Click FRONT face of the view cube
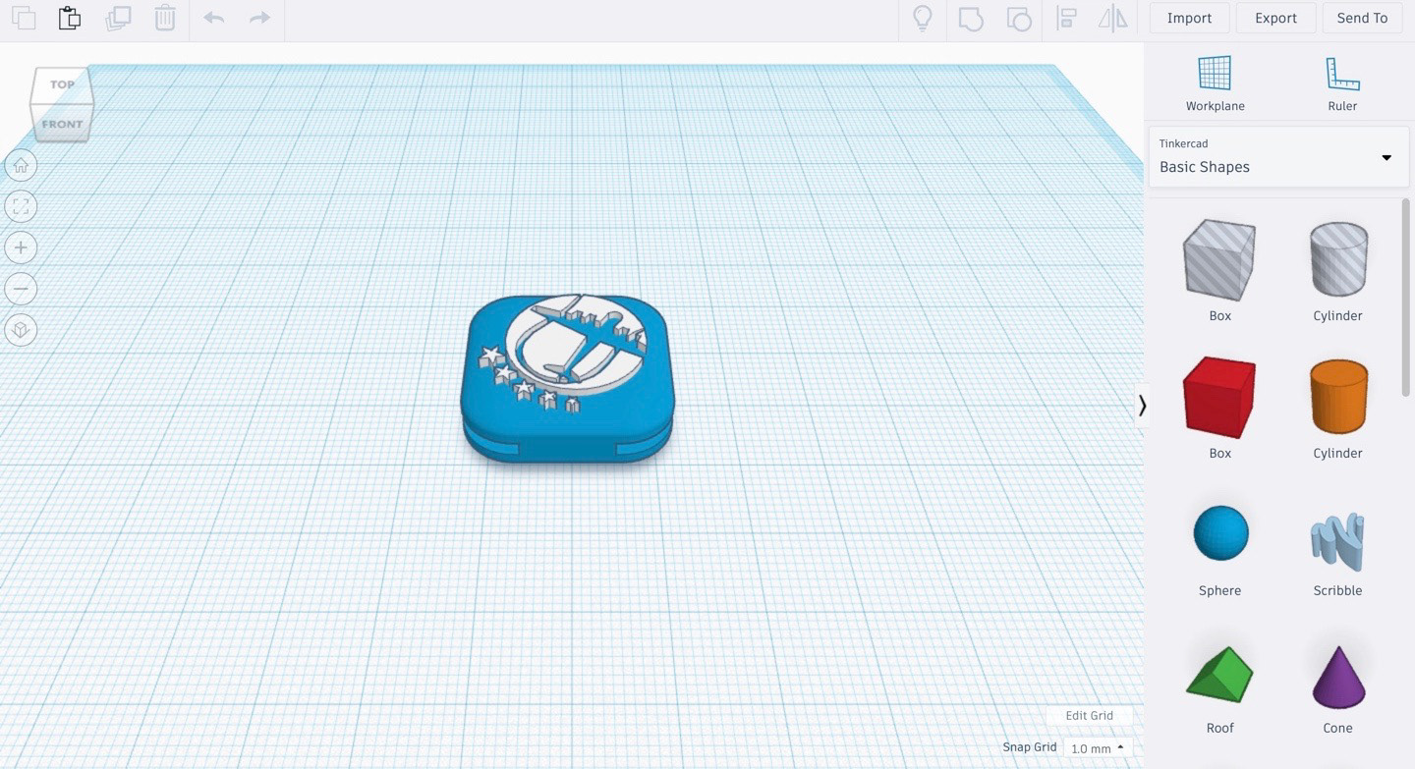Screen dimensions: 1415x769 [62, 124]
